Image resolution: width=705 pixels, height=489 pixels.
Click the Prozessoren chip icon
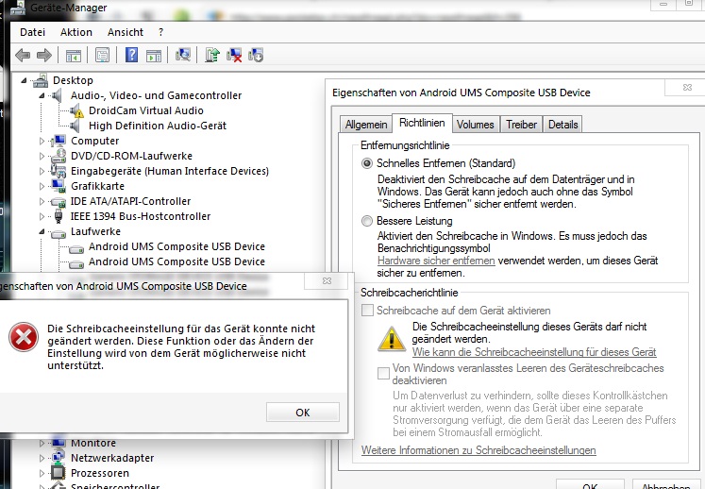(58, 472)
